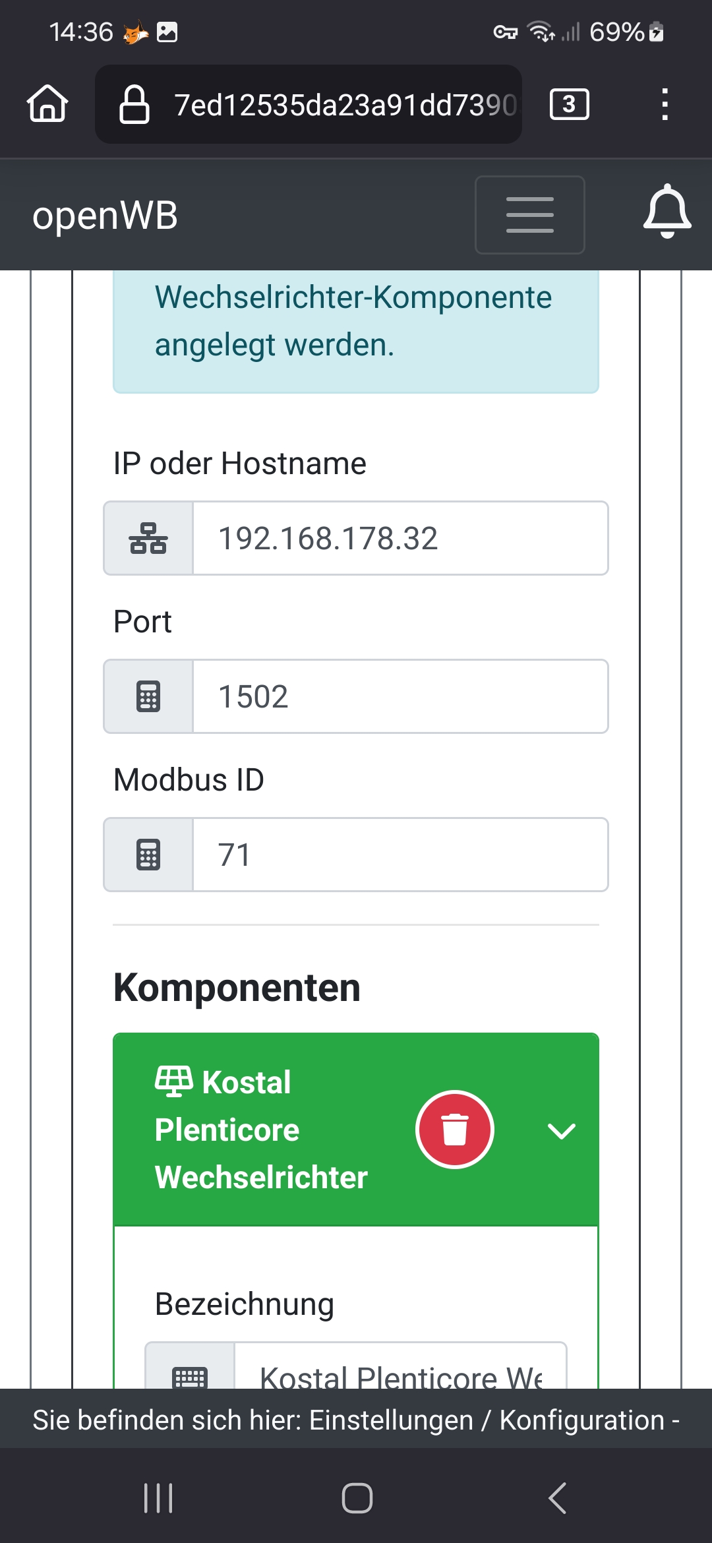
Task: Click the solar panel icon on Kostal card
Action: click(173, 1081)
